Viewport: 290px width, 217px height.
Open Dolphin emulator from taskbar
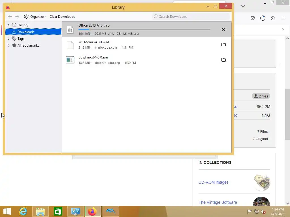pyautogui.click(x=111, y=211)
